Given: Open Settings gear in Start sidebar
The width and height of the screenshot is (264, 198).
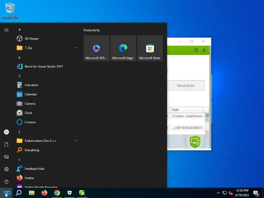Looking at the screenshot, I should [6, 169].
